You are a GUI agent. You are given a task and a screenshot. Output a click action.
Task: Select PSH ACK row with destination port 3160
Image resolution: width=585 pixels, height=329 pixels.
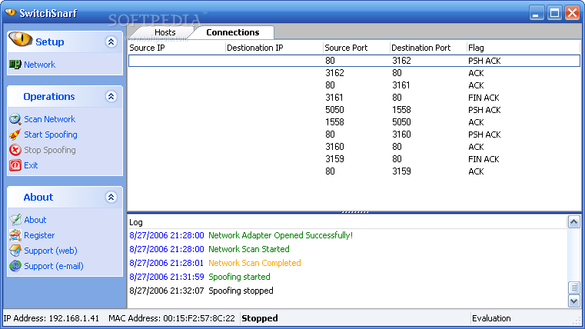(354, 135)
